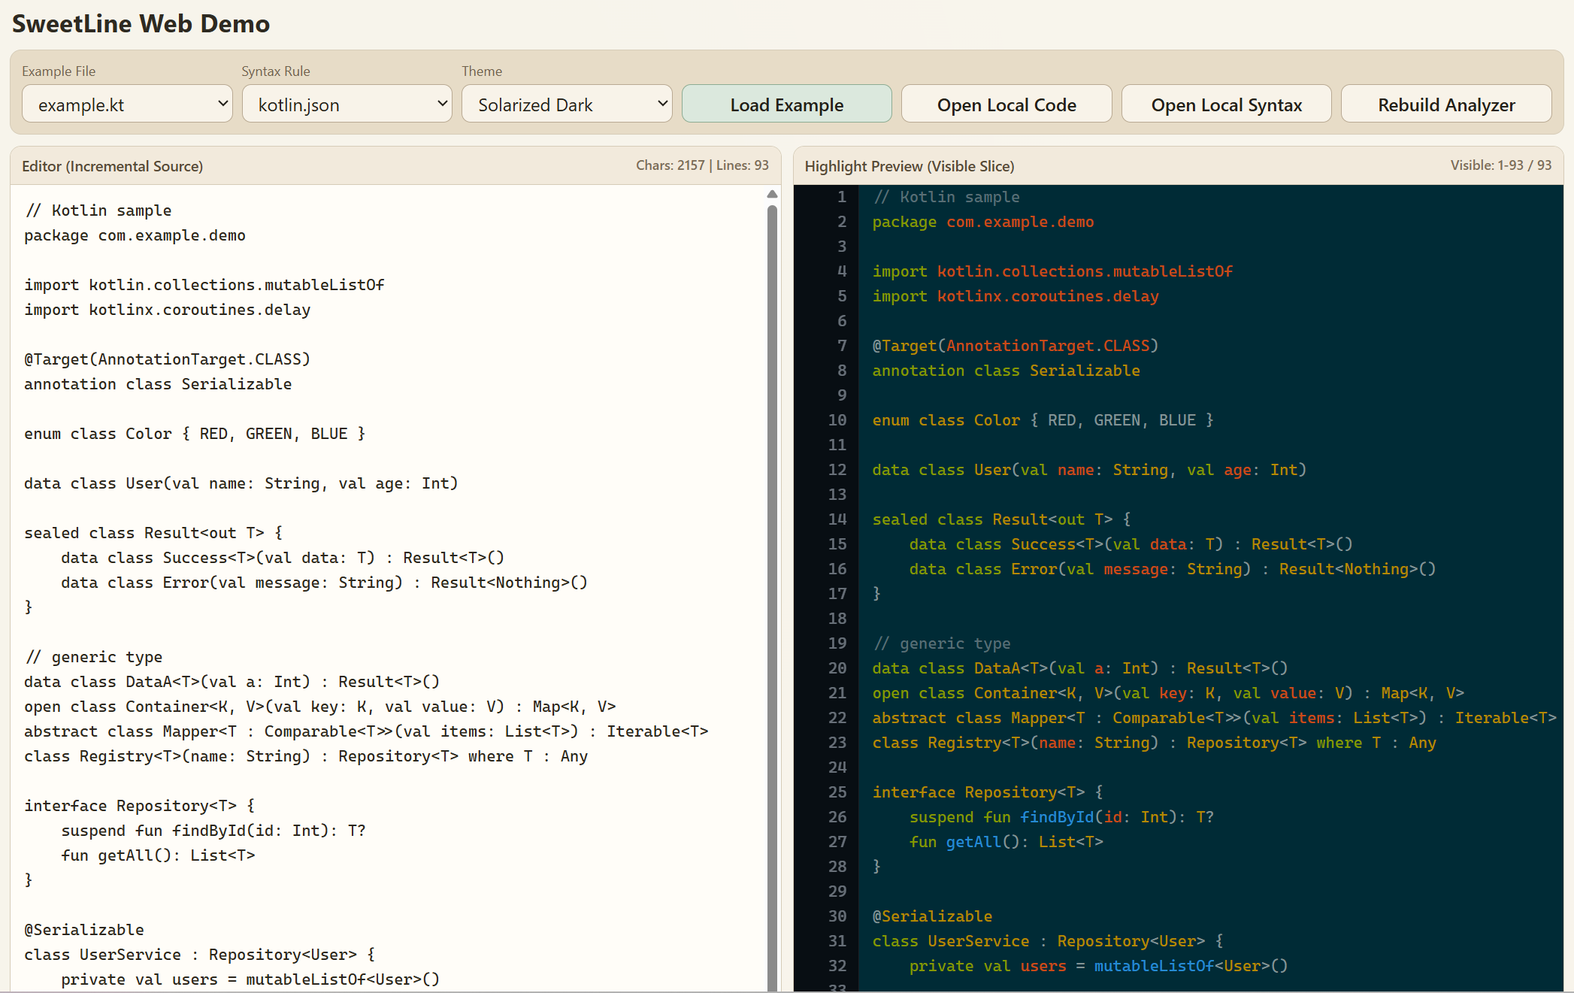Click 'abstract class Mapper' line in editor
The image size is (1574, 993).
point(366,731)
